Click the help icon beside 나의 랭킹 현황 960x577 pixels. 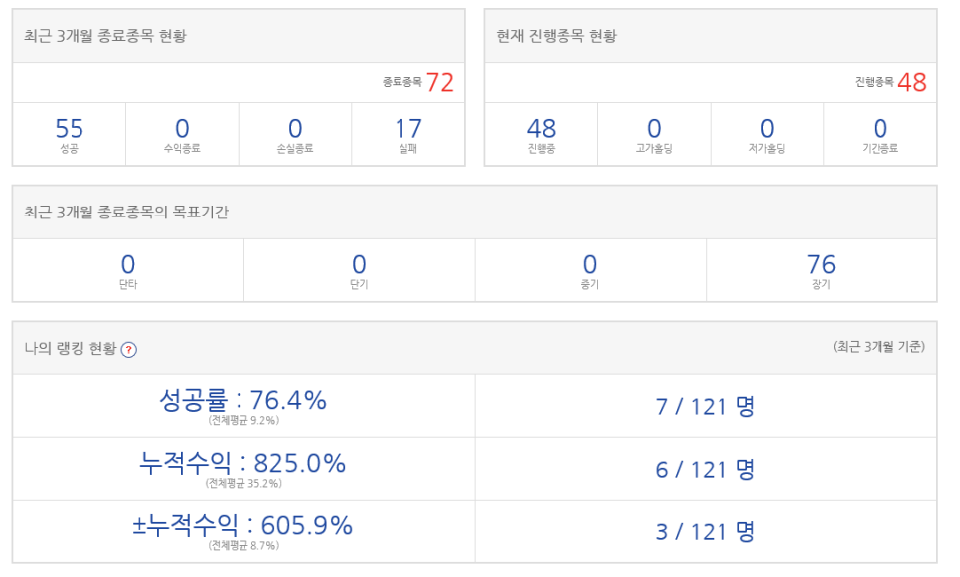[128, 350]
